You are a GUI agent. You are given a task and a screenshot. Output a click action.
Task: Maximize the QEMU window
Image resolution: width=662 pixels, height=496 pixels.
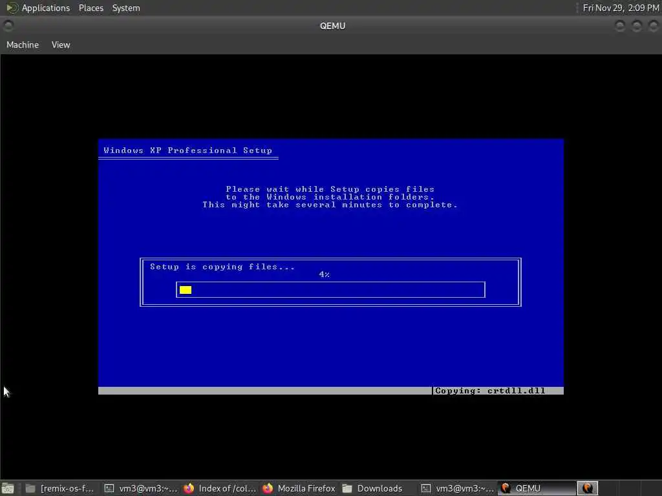(x=636, y=26)
